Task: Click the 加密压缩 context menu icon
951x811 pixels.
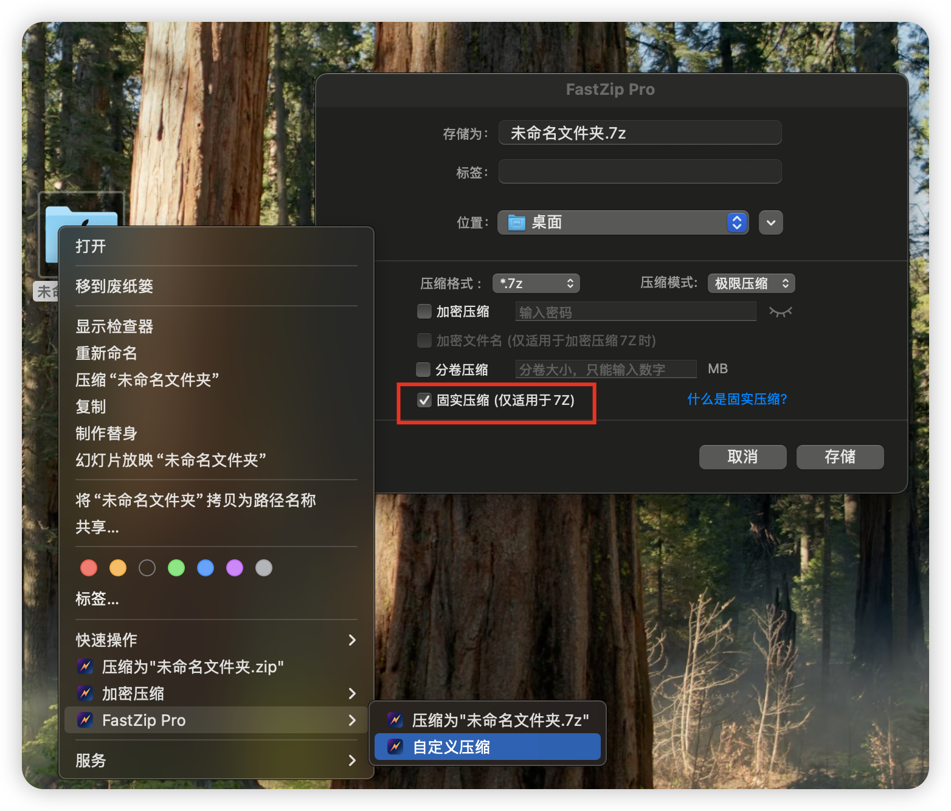Action: pyautogui.click(x=85, y=693)
